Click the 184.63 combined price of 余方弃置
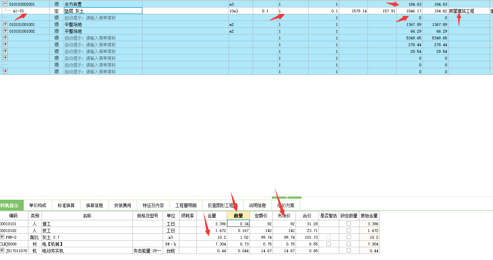This screenshot has width=493, height=260. 409,4
